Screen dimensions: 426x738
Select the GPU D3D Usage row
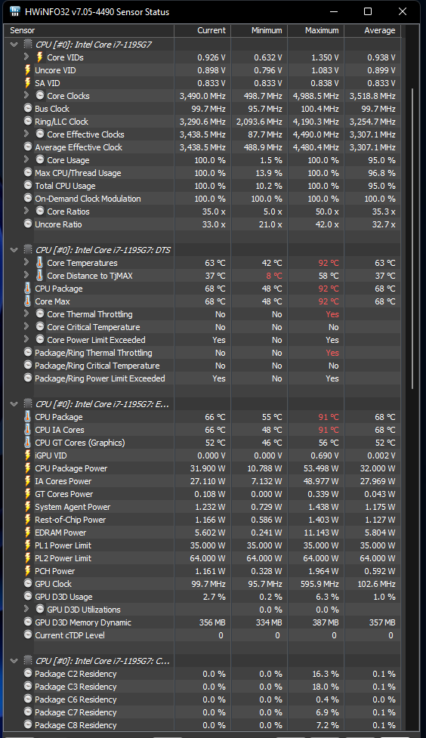pos(202,597)
